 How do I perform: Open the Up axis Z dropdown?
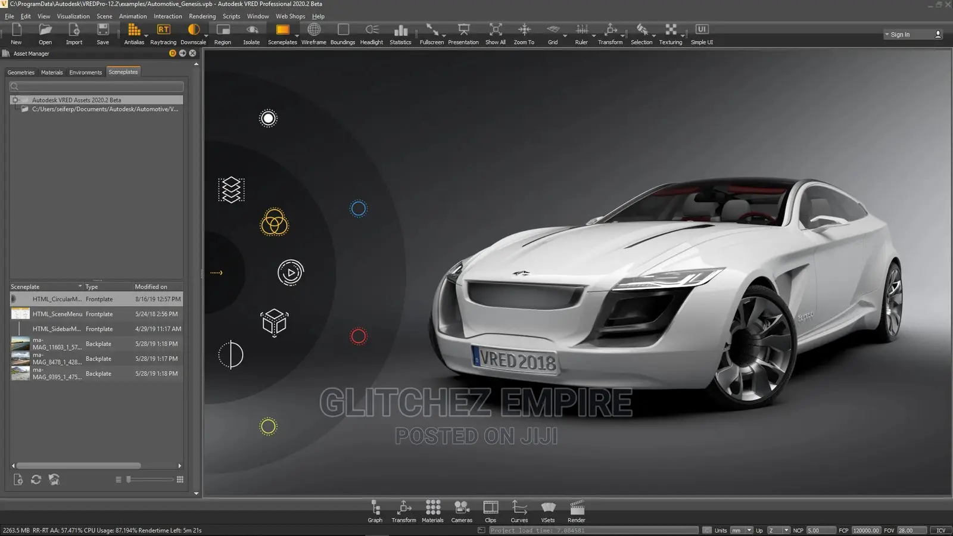[x=778, y=530]
